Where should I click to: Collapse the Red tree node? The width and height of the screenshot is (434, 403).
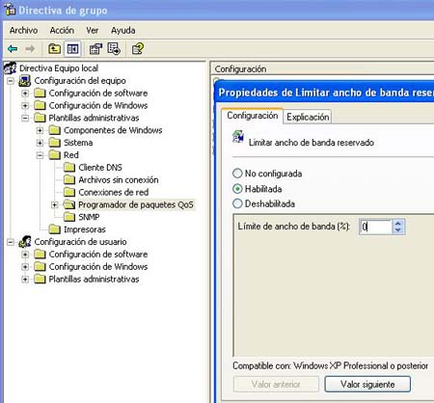40,155
